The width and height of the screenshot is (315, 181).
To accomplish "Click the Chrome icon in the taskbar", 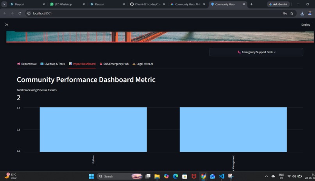I will pos(203,176).
